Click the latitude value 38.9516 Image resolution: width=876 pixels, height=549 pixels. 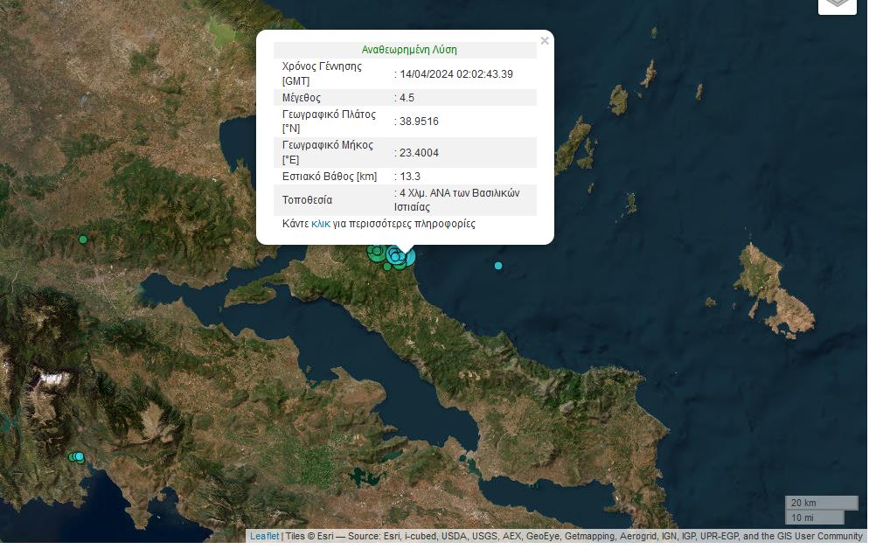tap(418, 122)
